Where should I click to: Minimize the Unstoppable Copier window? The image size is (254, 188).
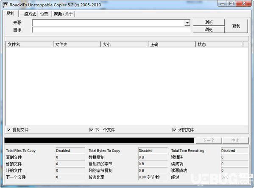[223, 4]
